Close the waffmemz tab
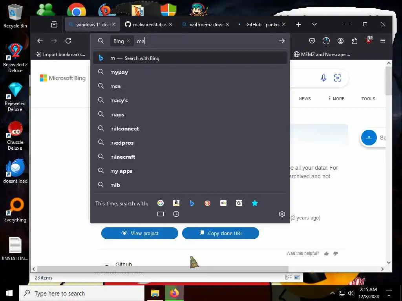The width and height of the screenshot is (402, 301). 227,25
